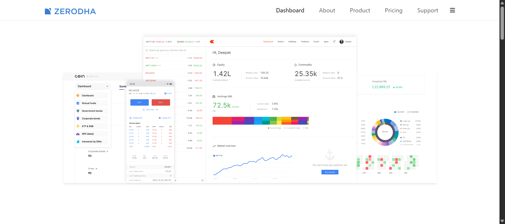Click the Government bonds shield icon
Screen dimensions: 505x224
[78, 111]
